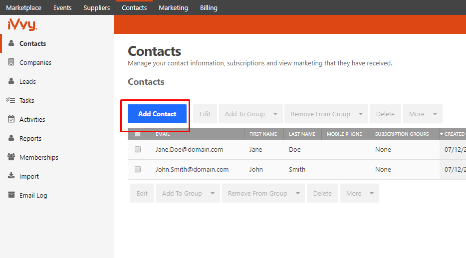Click the top Delete button

(x=385, y=114)
